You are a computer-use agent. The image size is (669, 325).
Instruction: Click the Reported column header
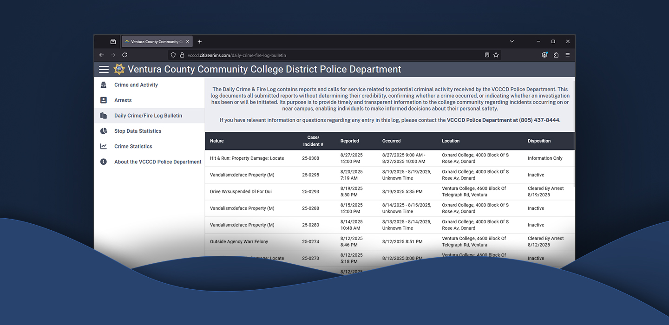[350, 141]
